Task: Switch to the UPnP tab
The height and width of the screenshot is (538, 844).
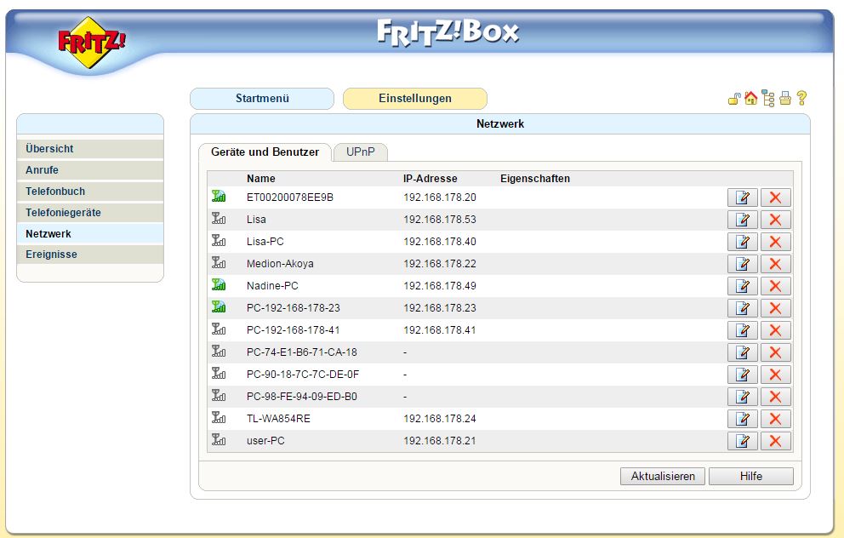Action: [x=360, y=152]
